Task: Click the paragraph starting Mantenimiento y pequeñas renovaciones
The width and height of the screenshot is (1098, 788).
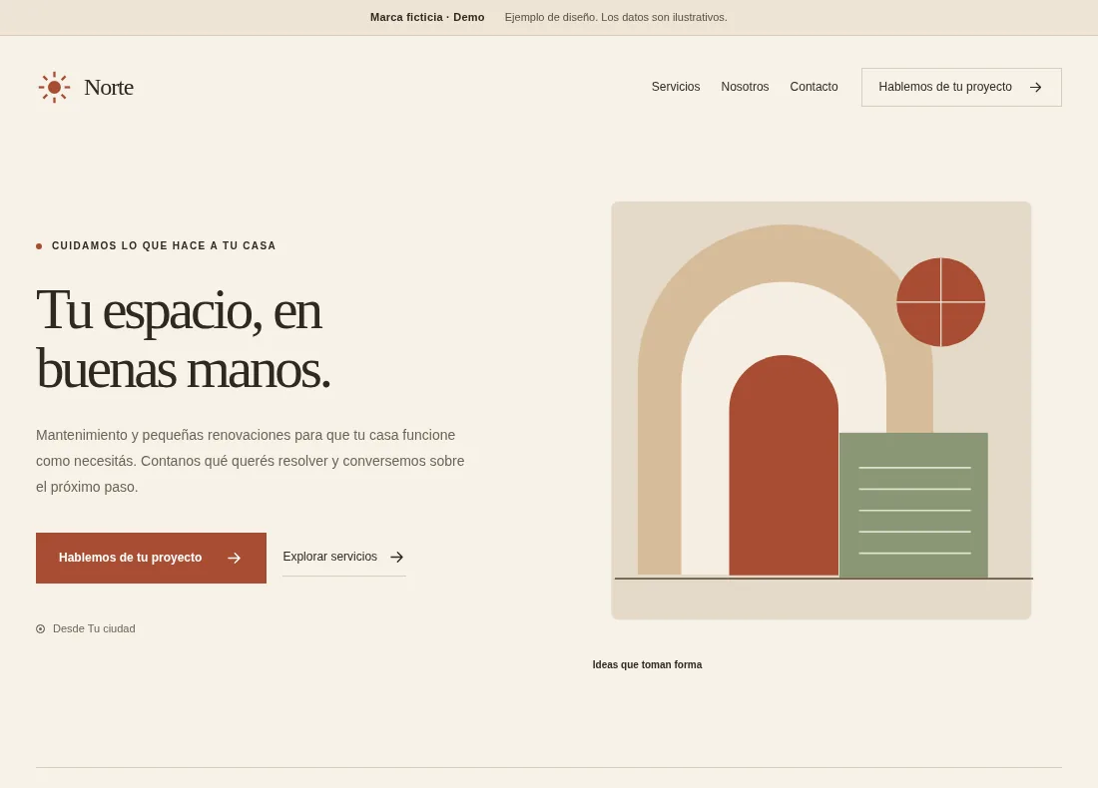Action: pyautogui.click(x=250, y=461)
